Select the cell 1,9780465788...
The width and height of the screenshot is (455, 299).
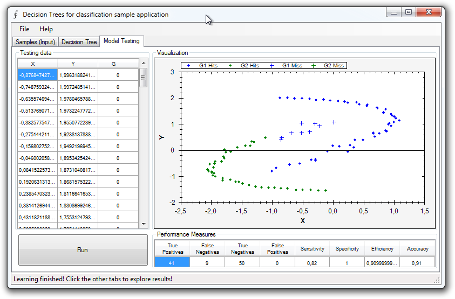click(x=78, y=99)
